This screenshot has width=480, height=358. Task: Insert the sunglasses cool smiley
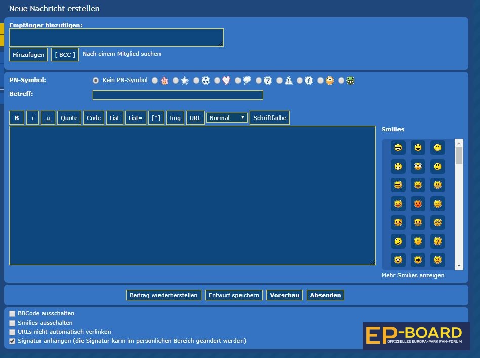398,185
